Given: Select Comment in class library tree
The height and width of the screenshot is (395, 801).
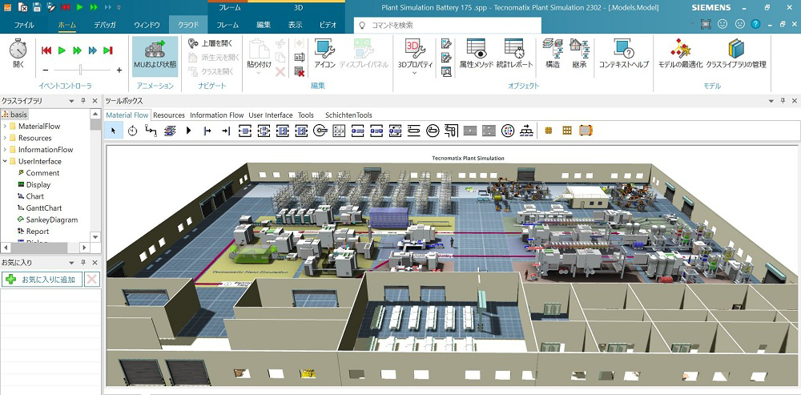Looking at the screenshot, I should 42,173.
